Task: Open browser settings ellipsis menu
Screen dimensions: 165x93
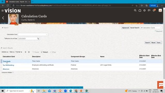Action: coord(162,5)
